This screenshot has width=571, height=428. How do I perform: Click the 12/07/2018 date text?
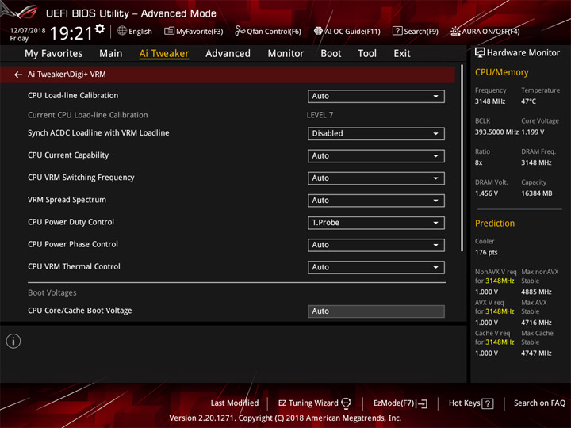[28, 31]
